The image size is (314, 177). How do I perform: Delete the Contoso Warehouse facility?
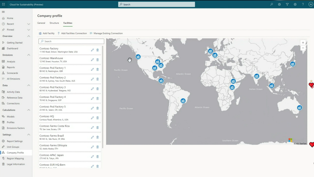tap(97, 60)
